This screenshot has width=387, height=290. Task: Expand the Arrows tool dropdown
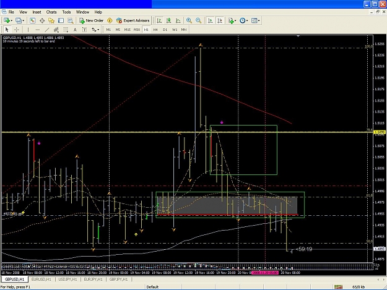pyautogui.click(x=98, y=30)
